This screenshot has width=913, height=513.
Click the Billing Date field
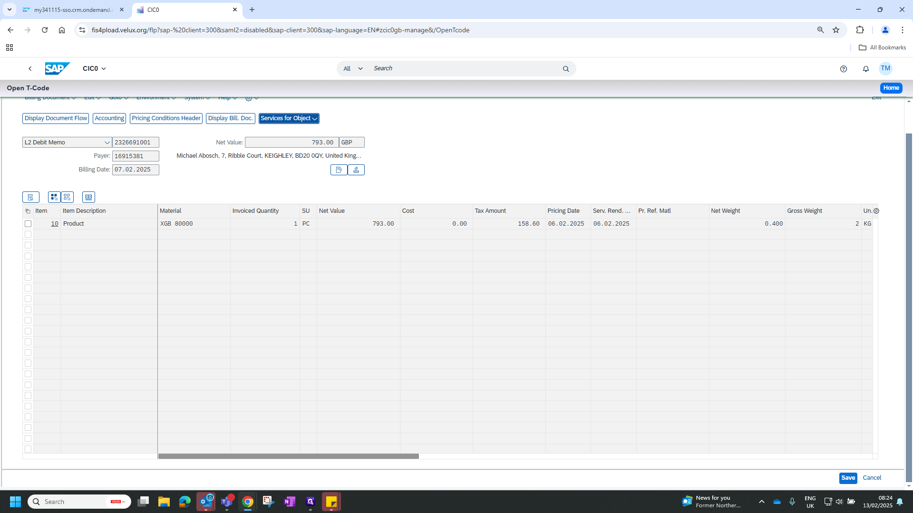click(x=136, y=170)
